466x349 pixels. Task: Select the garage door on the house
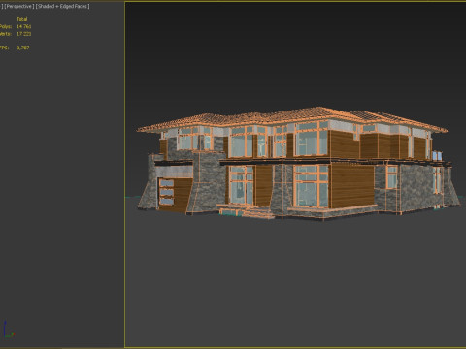point(175,194)
